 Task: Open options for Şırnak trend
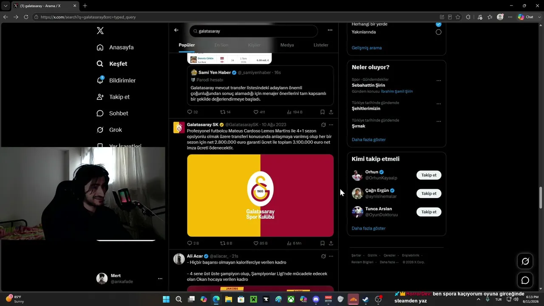(439, 122)
